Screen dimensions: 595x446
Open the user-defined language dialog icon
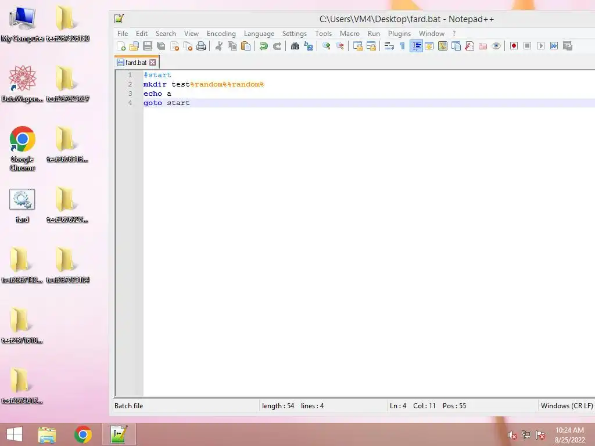click(429, 46)
